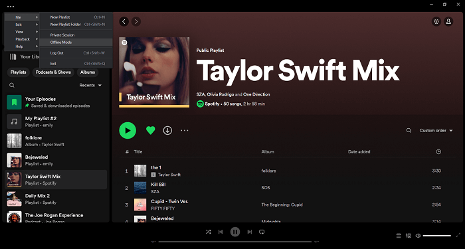Select Taylor Swift Mix in library

[56, 180]
